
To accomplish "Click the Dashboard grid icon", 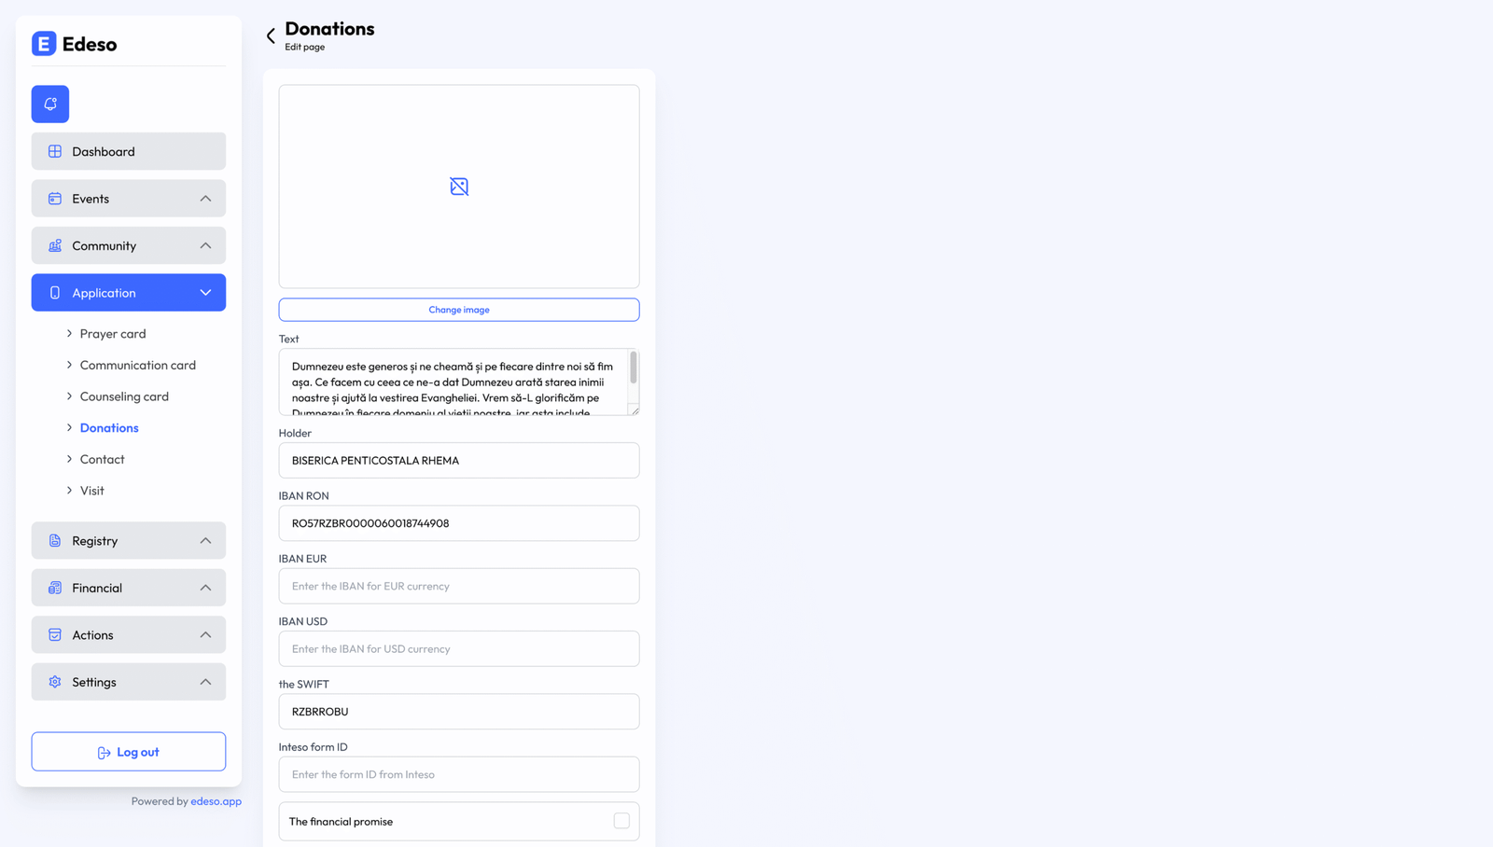I will pos(55,151).
